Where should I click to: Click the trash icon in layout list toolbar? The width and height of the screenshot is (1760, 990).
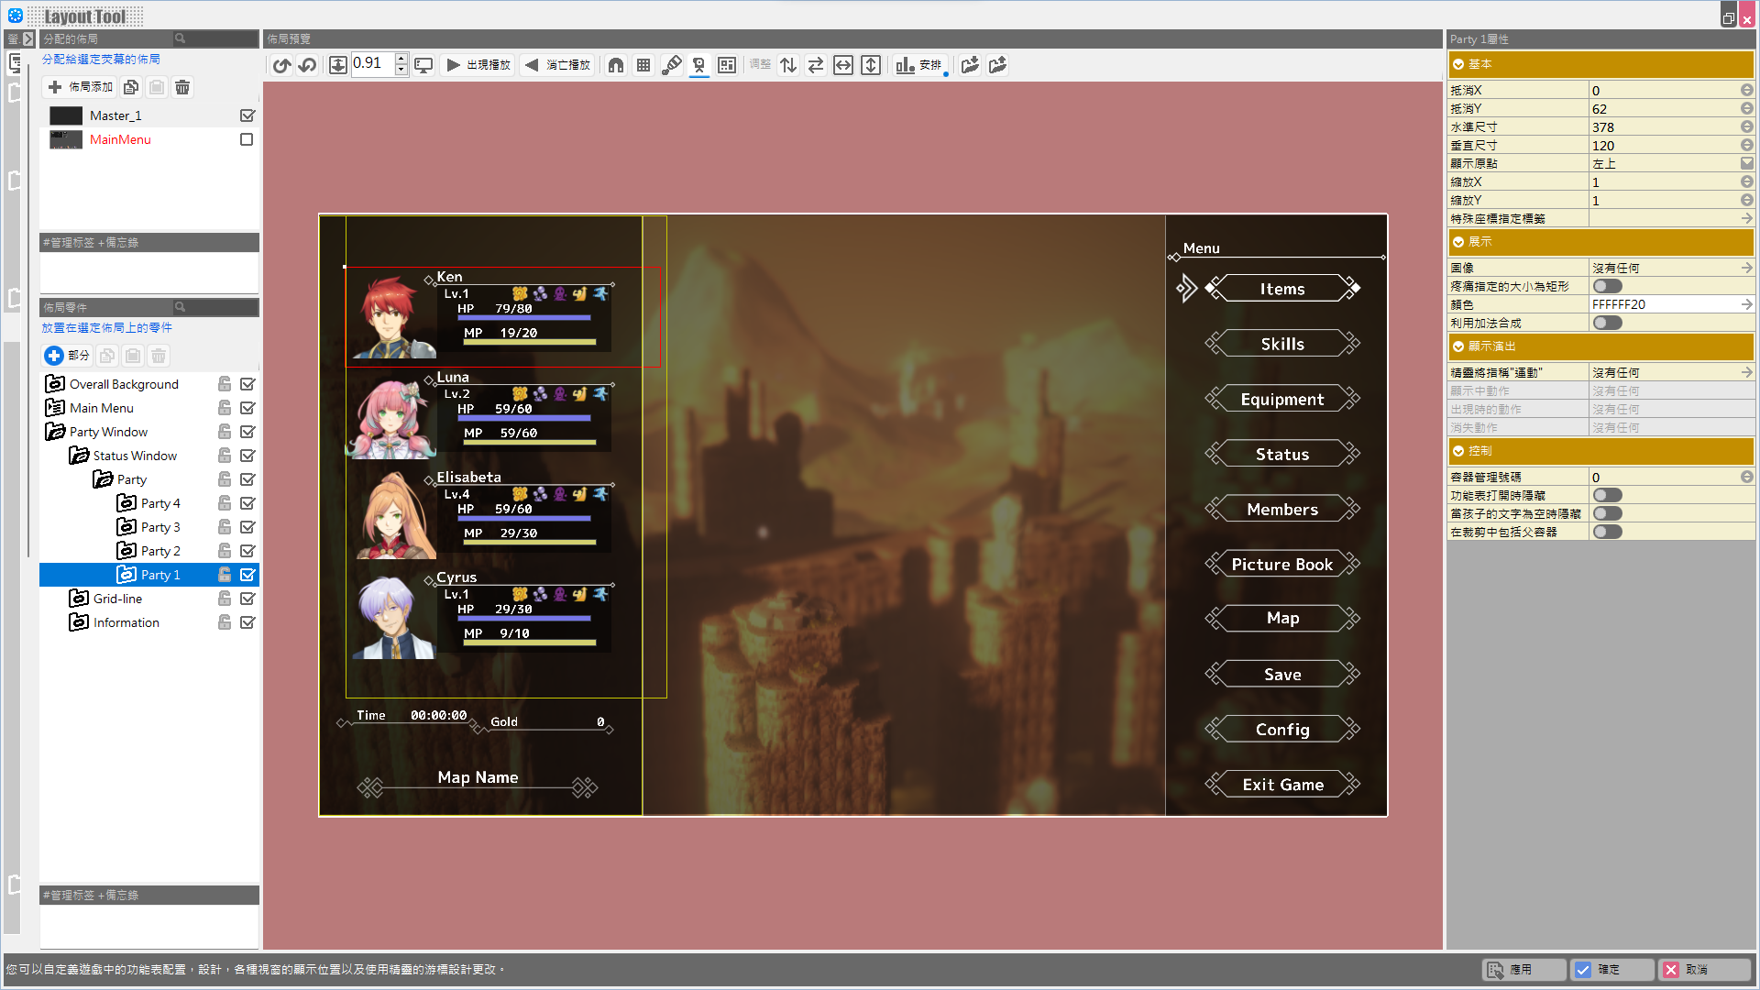click(182, 87)
